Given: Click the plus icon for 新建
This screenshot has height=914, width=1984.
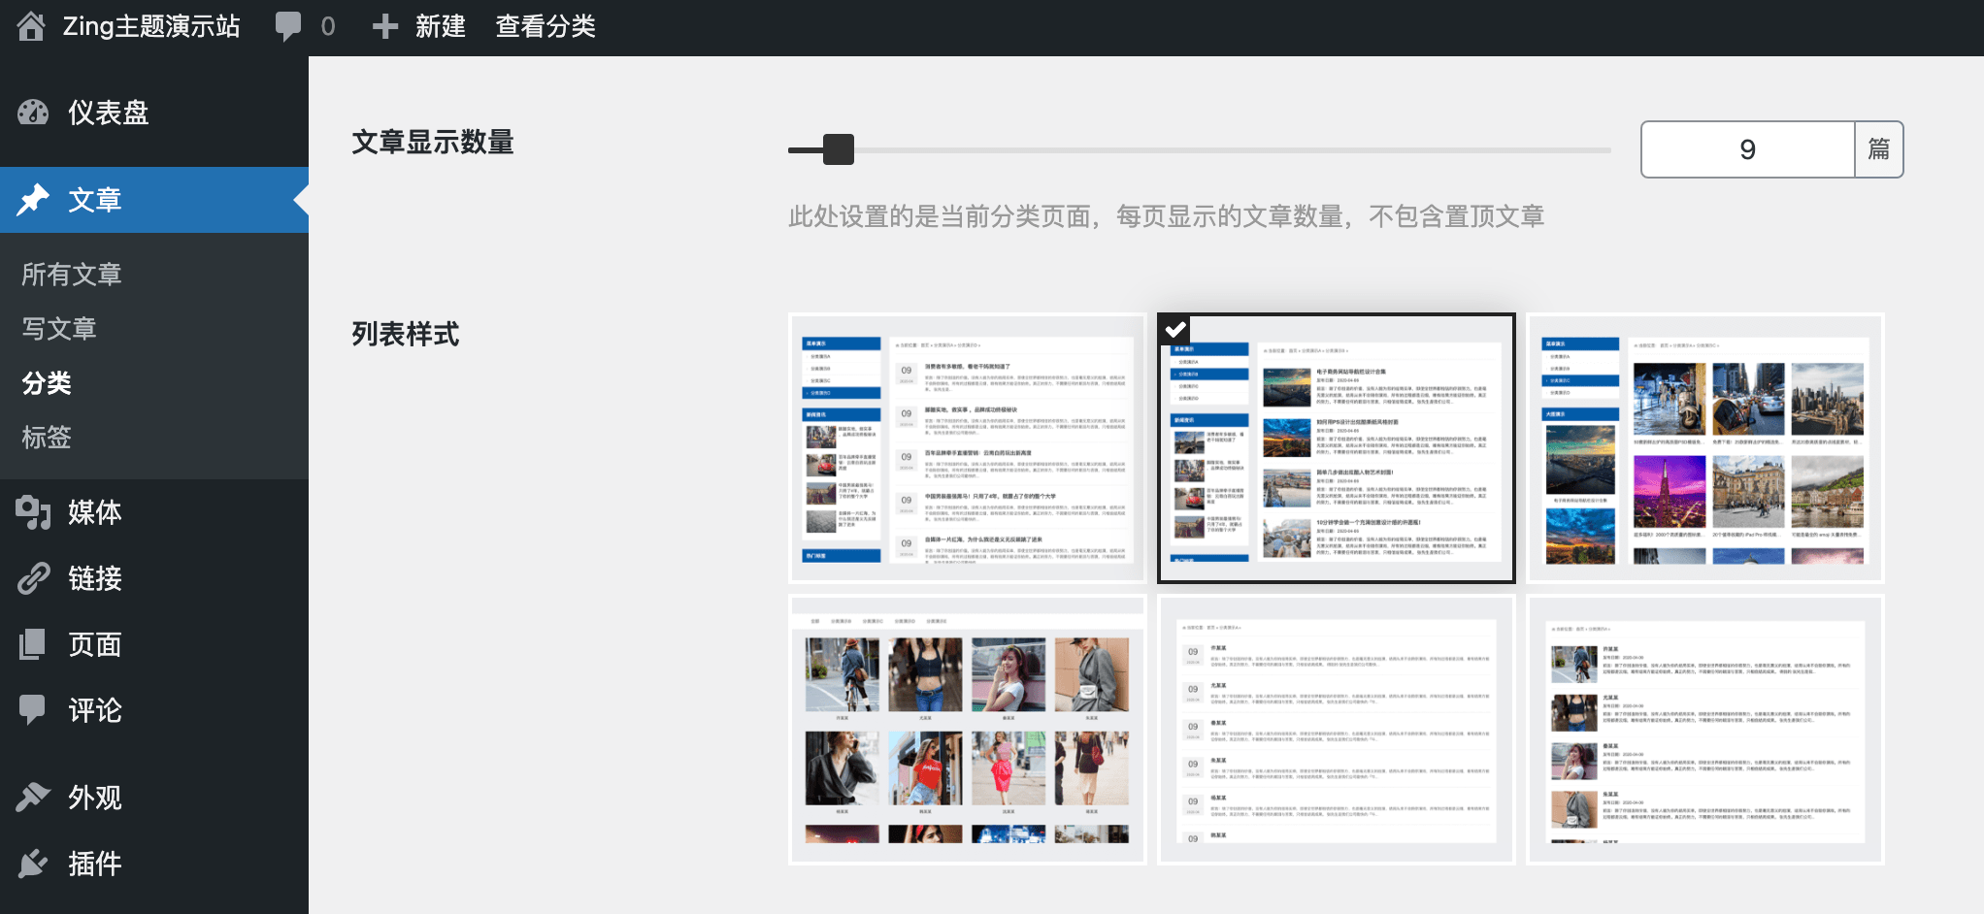Looking at the screenshot, I should [385, 26].
